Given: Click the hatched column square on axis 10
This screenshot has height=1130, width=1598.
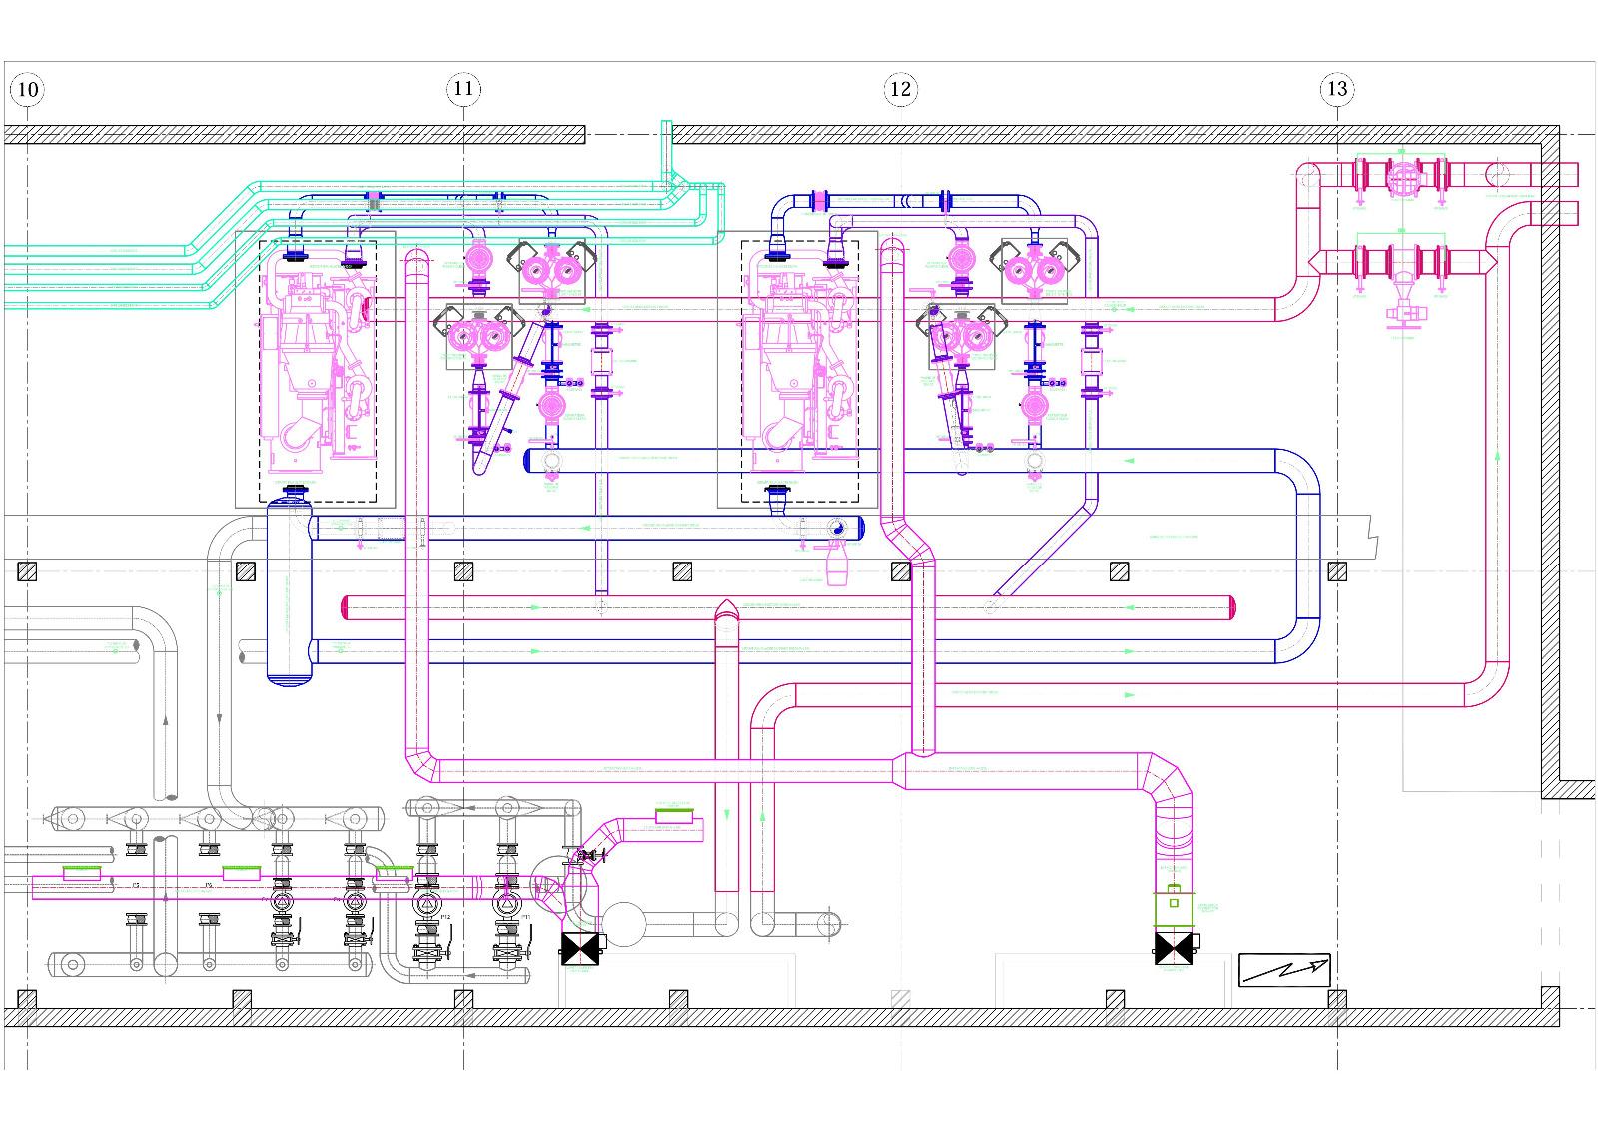Looking at the screenshot, I should click(x=27, y=571).
